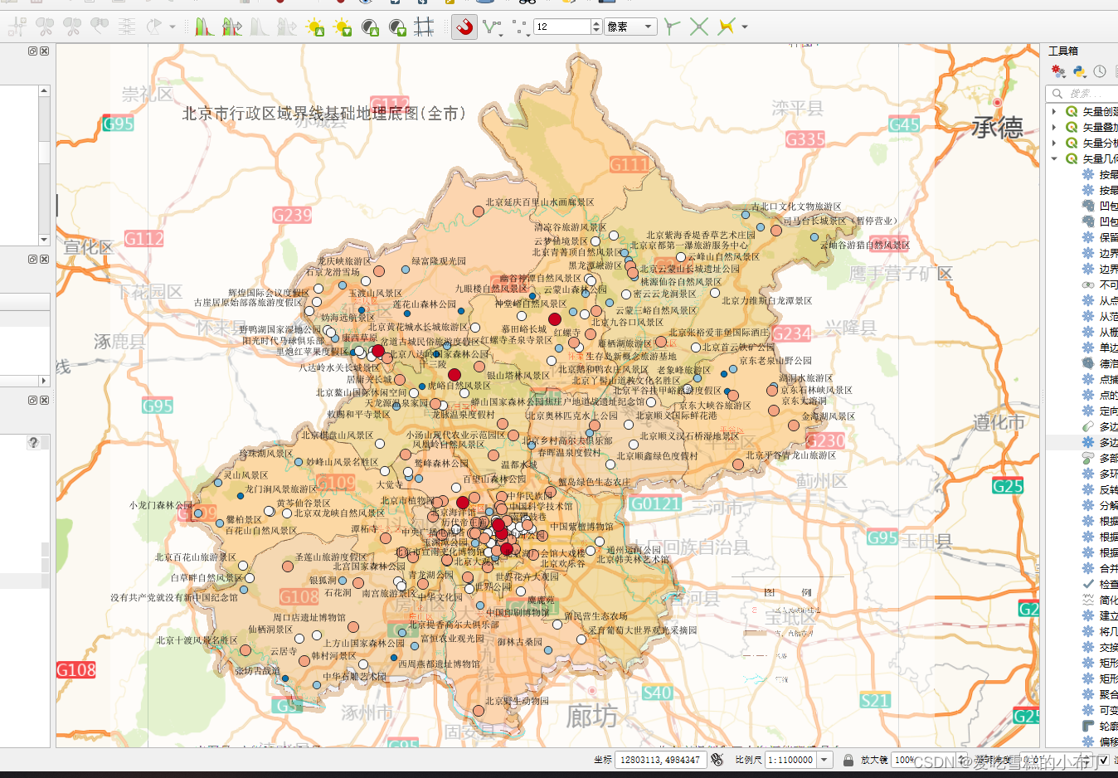
Task: Open the Models gear icon in 工具箱
Action: (x=1059, y=72)
